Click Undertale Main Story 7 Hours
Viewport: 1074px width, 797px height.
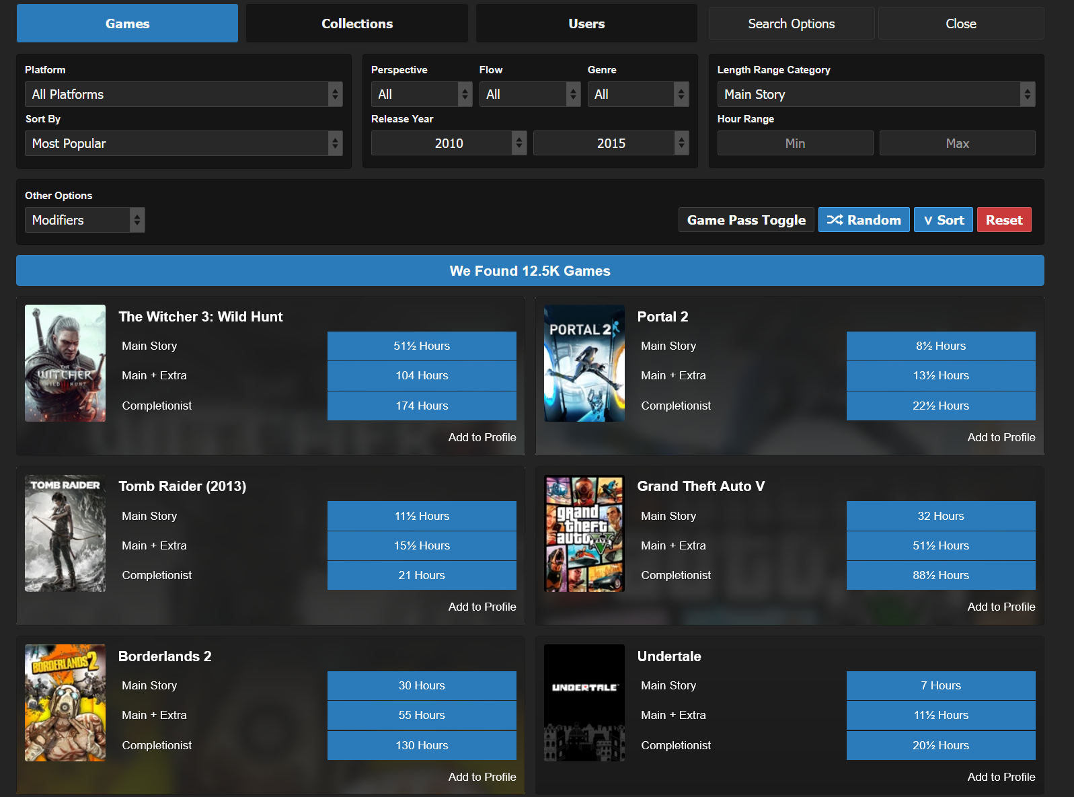(x=941, y=685)
